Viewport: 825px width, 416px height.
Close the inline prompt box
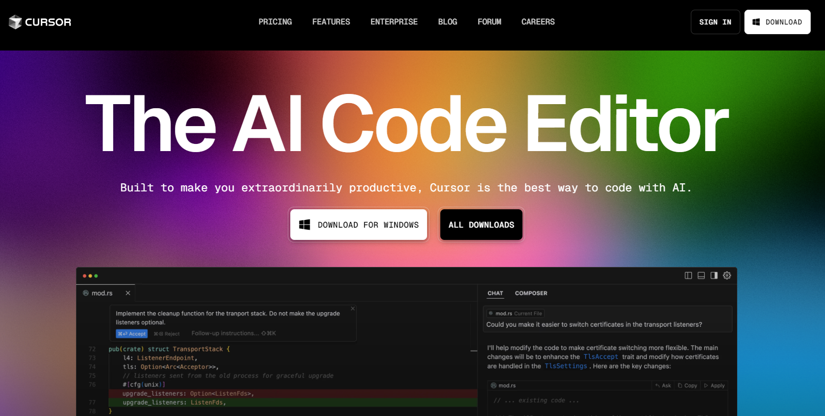coord(353,309)
